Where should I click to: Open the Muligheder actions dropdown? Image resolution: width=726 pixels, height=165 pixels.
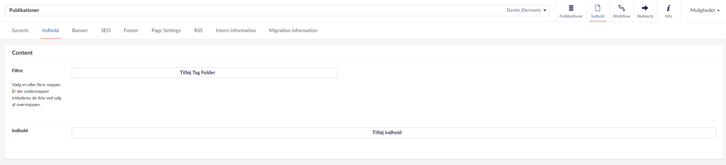pos(705,10)
